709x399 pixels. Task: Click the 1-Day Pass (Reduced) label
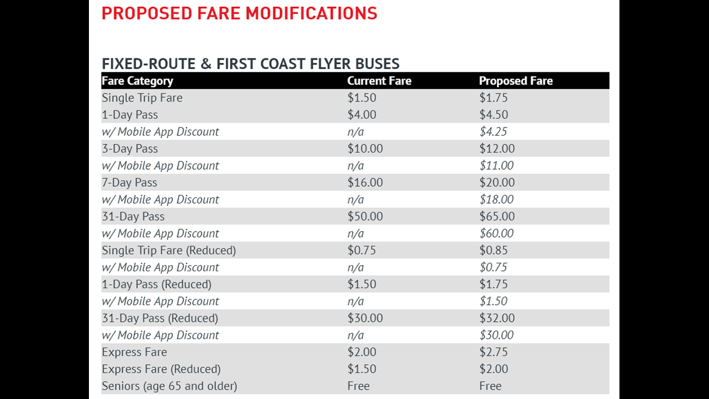[x=157, y=284]
